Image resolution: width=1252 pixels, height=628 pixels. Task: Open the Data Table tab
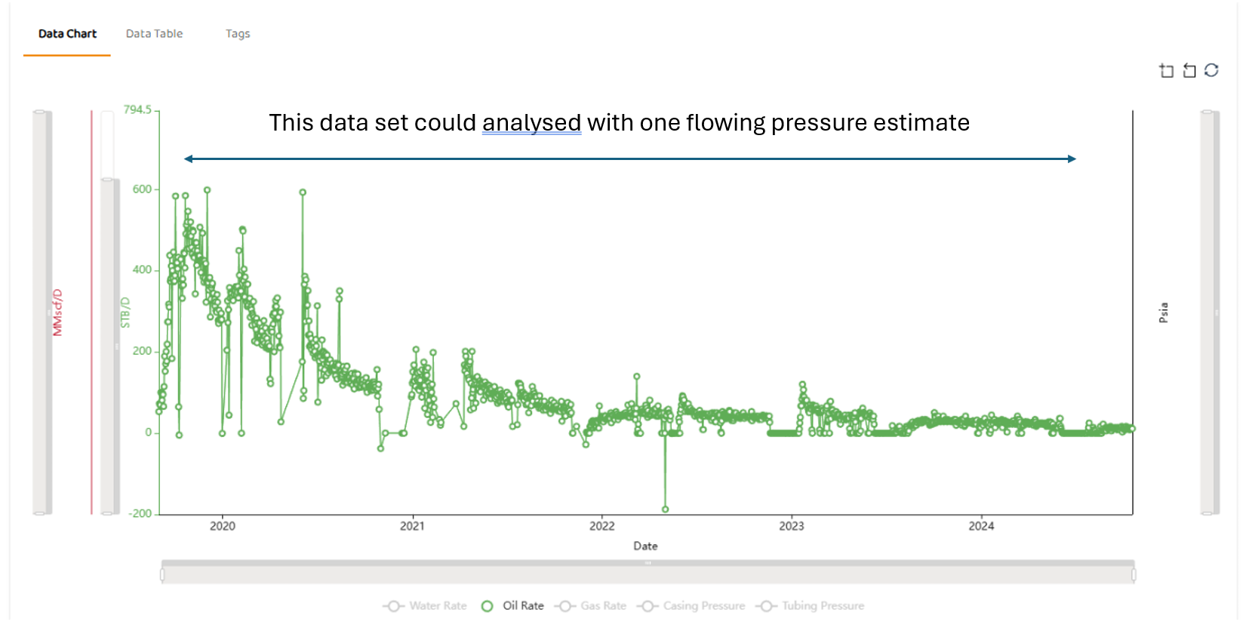[154, 34]
